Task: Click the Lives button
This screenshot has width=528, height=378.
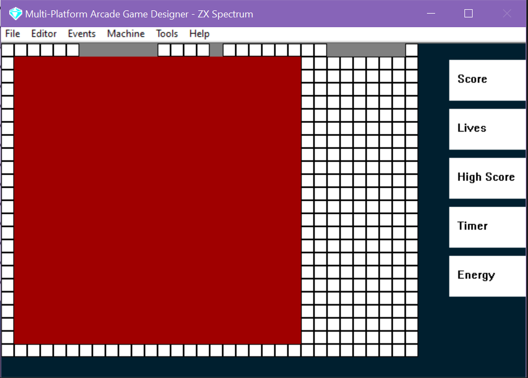Action: [487, 129]
